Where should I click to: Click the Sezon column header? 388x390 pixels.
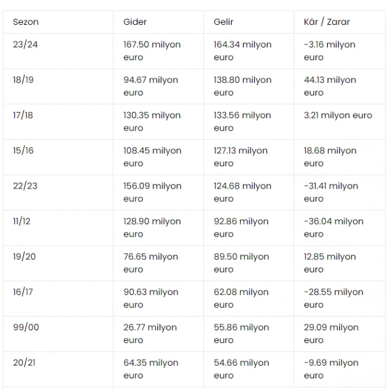click(x=58, y=22)
